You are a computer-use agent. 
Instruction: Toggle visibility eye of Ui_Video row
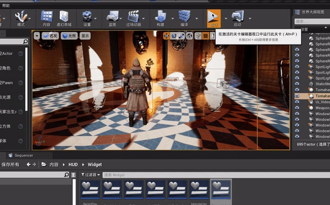pyautogui.click(x=297, y=102)
